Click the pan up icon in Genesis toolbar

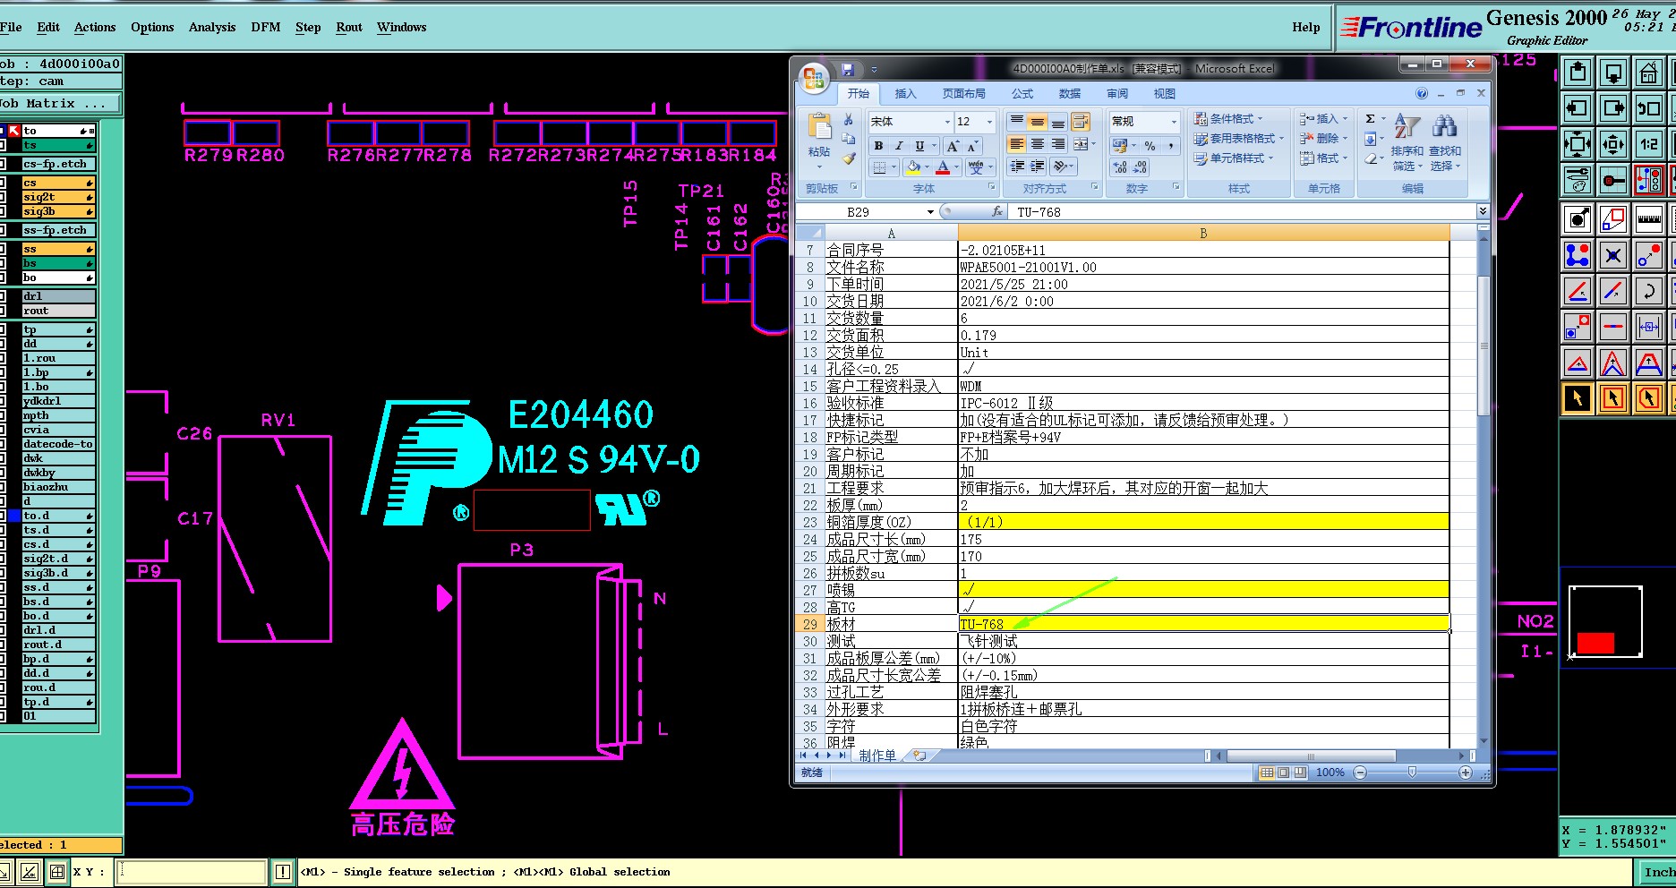[1578, 73]
